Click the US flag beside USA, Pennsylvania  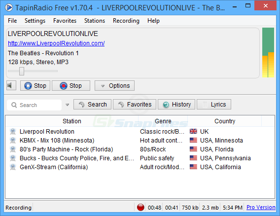pyautogui.click(x=193, y=158)
